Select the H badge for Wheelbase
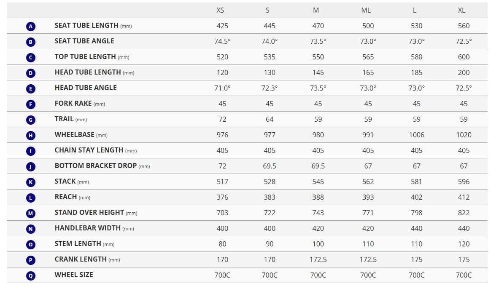 (x=30, y=136)
